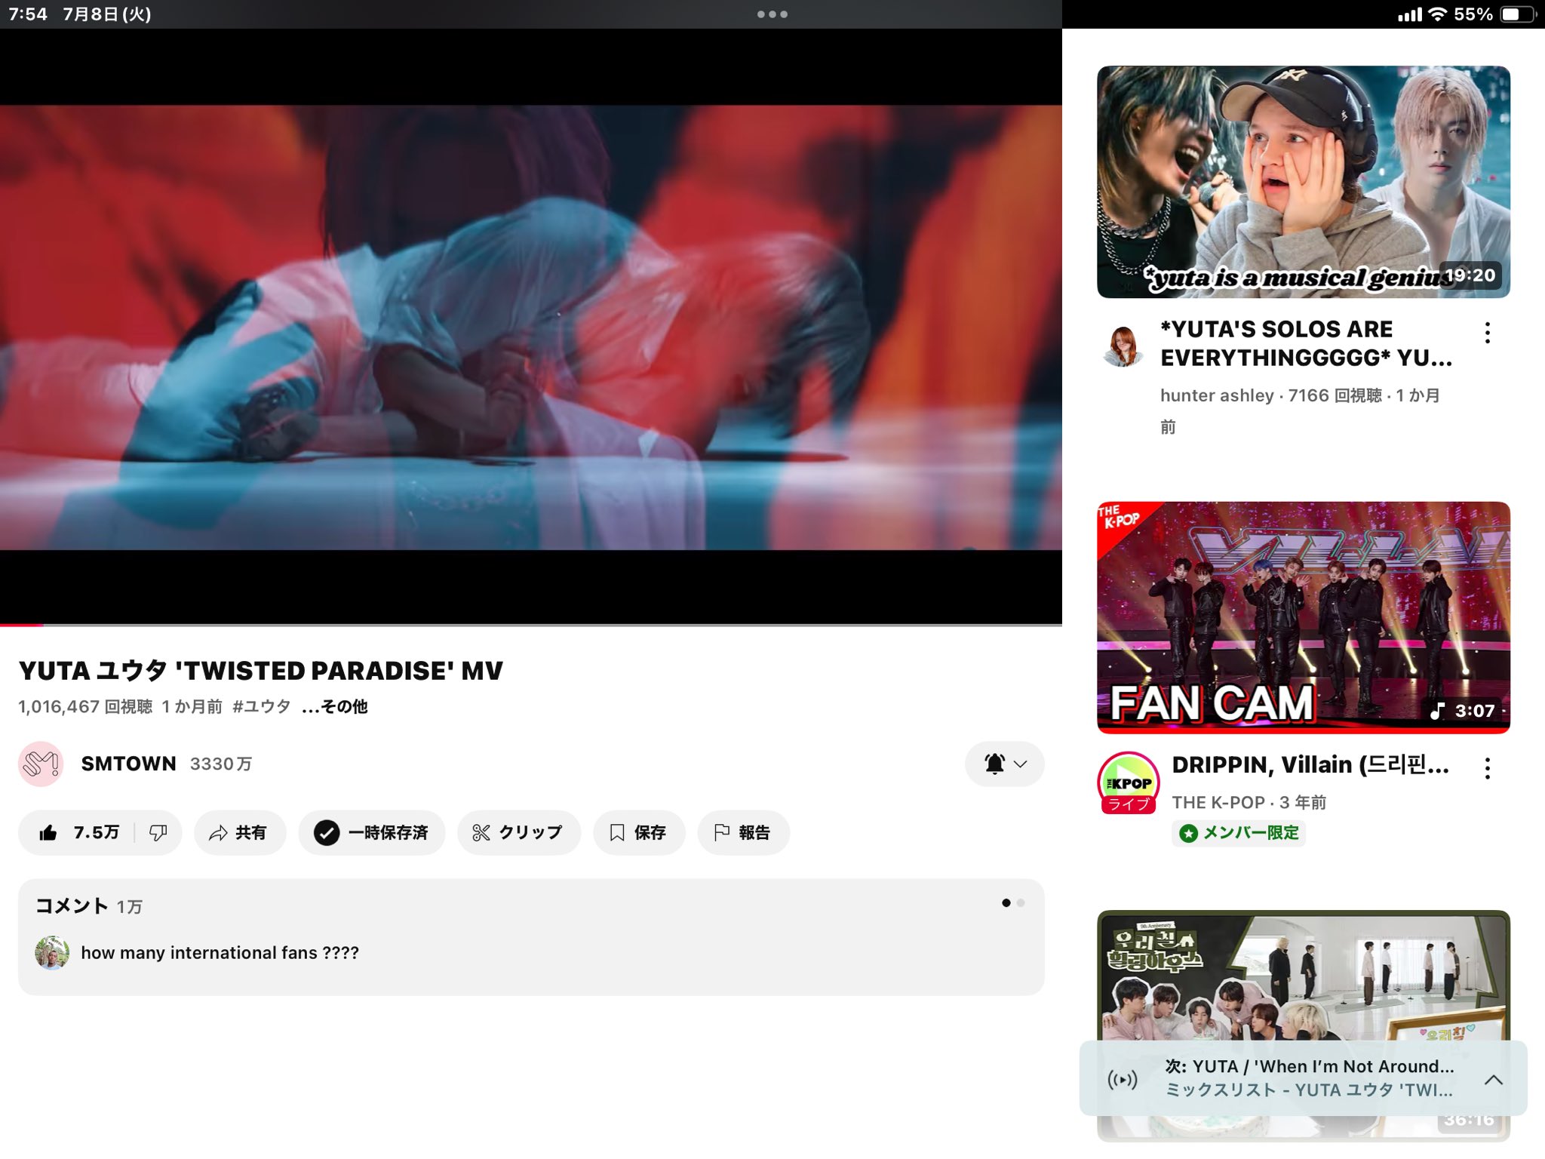Open SMTOWN channel avatar
The height and width of the screenshot is (1159, 1545).
40,764
